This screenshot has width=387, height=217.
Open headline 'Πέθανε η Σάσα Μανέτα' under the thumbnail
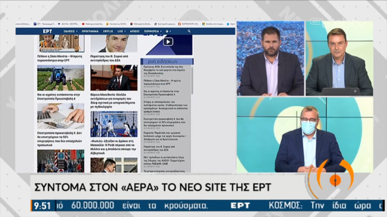click(x=59, y=58)
